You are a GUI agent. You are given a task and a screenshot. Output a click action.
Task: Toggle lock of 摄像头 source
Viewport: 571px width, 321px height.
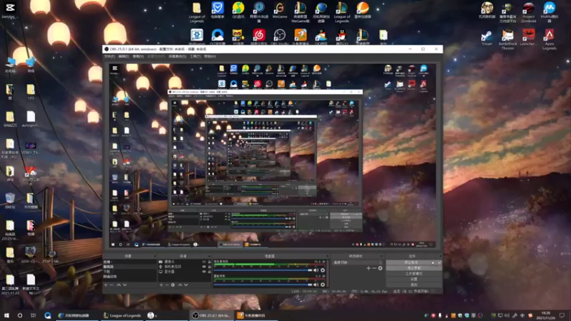209,262
